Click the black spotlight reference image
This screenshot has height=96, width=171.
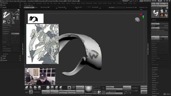(x=36, y=18)
